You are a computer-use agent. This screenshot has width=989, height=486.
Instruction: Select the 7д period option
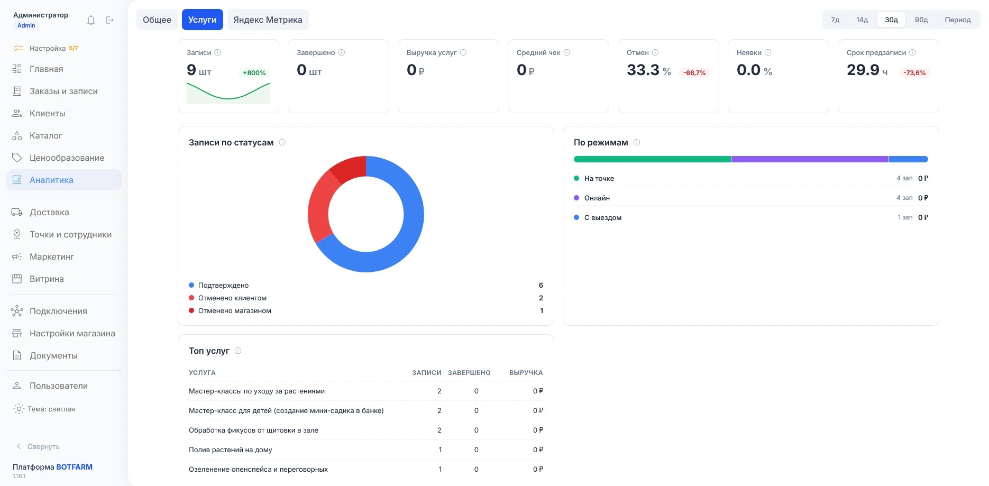(x=835, y=20)
